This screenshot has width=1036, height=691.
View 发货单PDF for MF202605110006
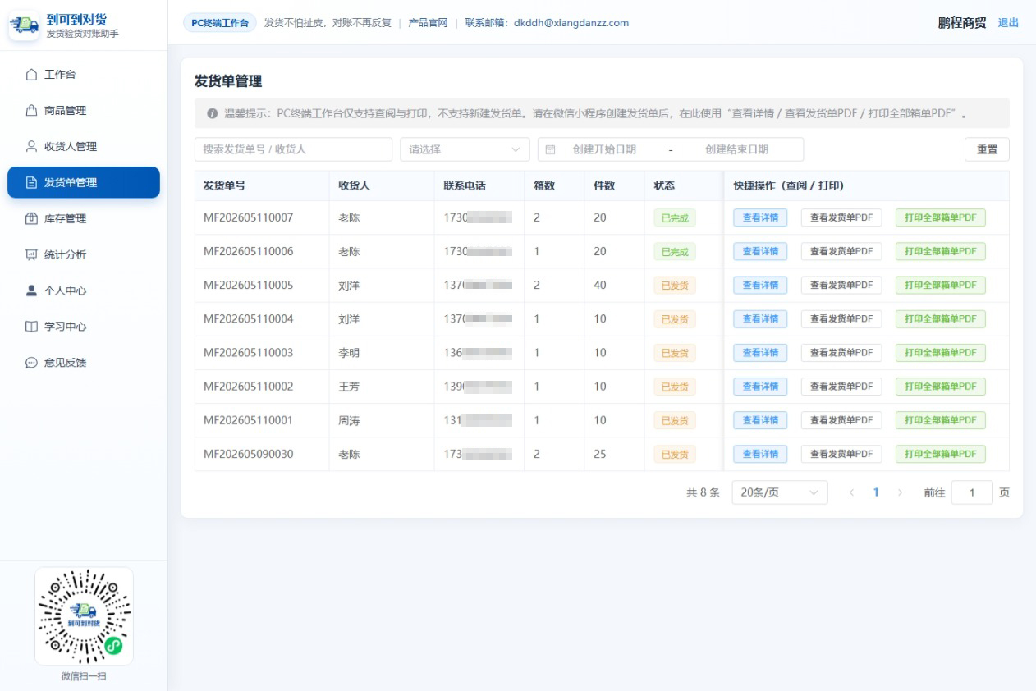pyautogui.click(x=841, y=251)
